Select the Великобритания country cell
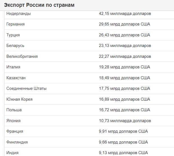 (22, 56)
